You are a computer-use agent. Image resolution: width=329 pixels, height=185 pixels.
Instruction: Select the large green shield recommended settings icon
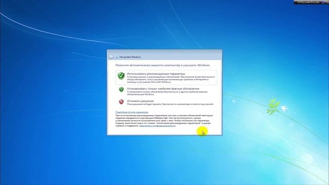pyautogui.click(x=121, y=76)
